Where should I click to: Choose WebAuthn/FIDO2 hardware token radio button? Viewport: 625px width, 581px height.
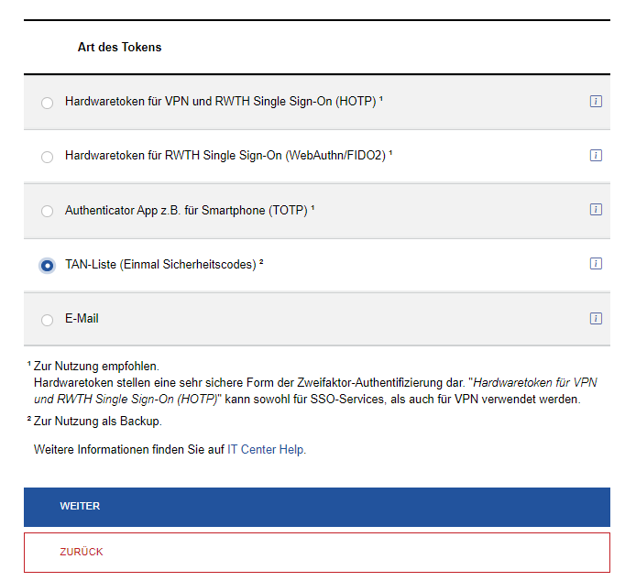pos(48,157)
